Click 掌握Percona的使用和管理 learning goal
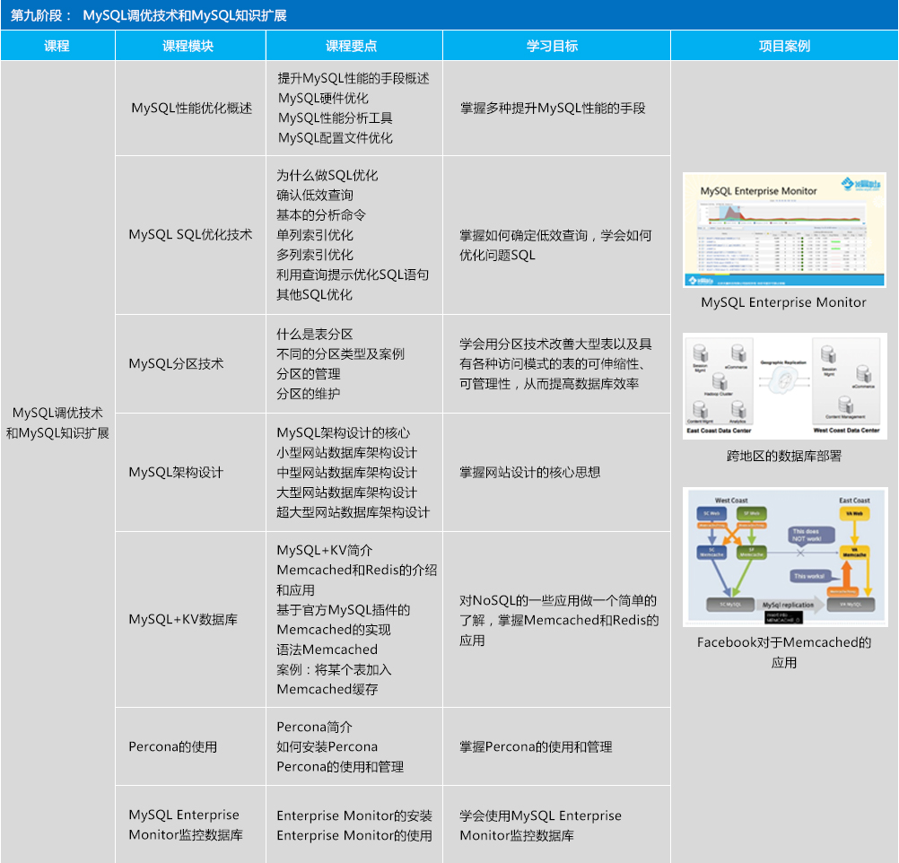Screen dimensions: 899x863 pyautogui.click(x=536, y=746)
